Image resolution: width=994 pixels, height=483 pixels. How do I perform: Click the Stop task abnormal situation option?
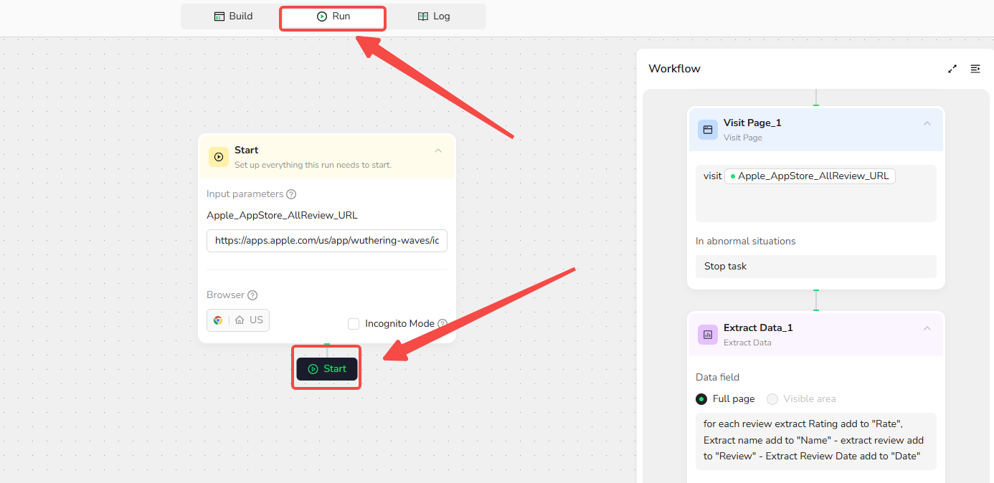[815, 267]
